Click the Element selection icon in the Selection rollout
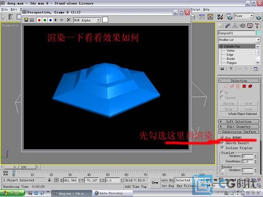This screenshot has width=263, height=197. point(250,86)
